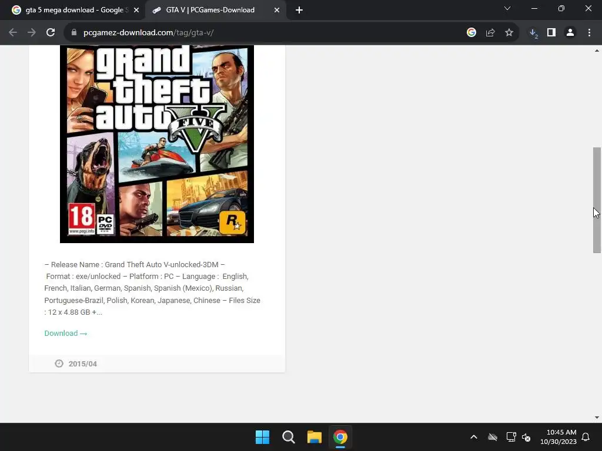Open the clock showing 10:45 AM

point(558,437)
